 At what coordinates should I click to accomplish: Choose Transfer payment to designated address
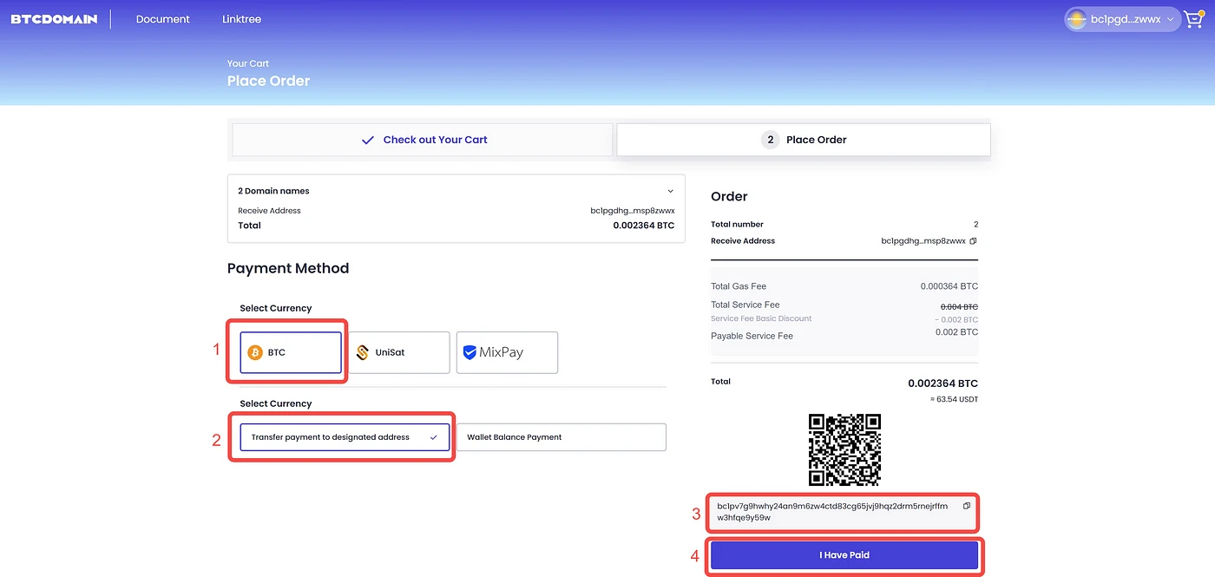[345, 437]
